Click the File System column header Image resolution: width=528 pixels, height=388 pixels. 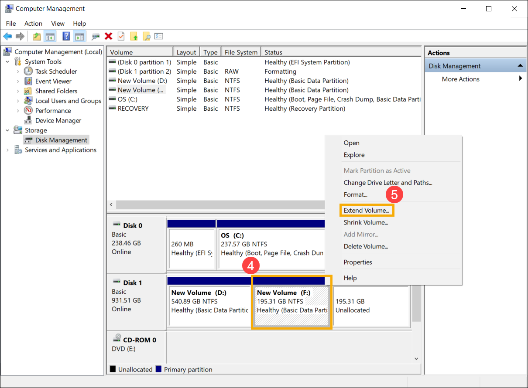pos(241,52)
